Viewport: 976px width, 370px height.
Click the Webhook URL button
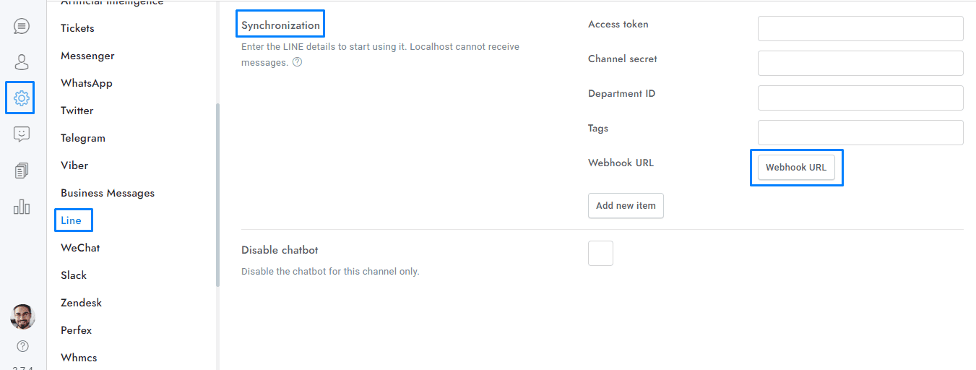pos(796,168)
